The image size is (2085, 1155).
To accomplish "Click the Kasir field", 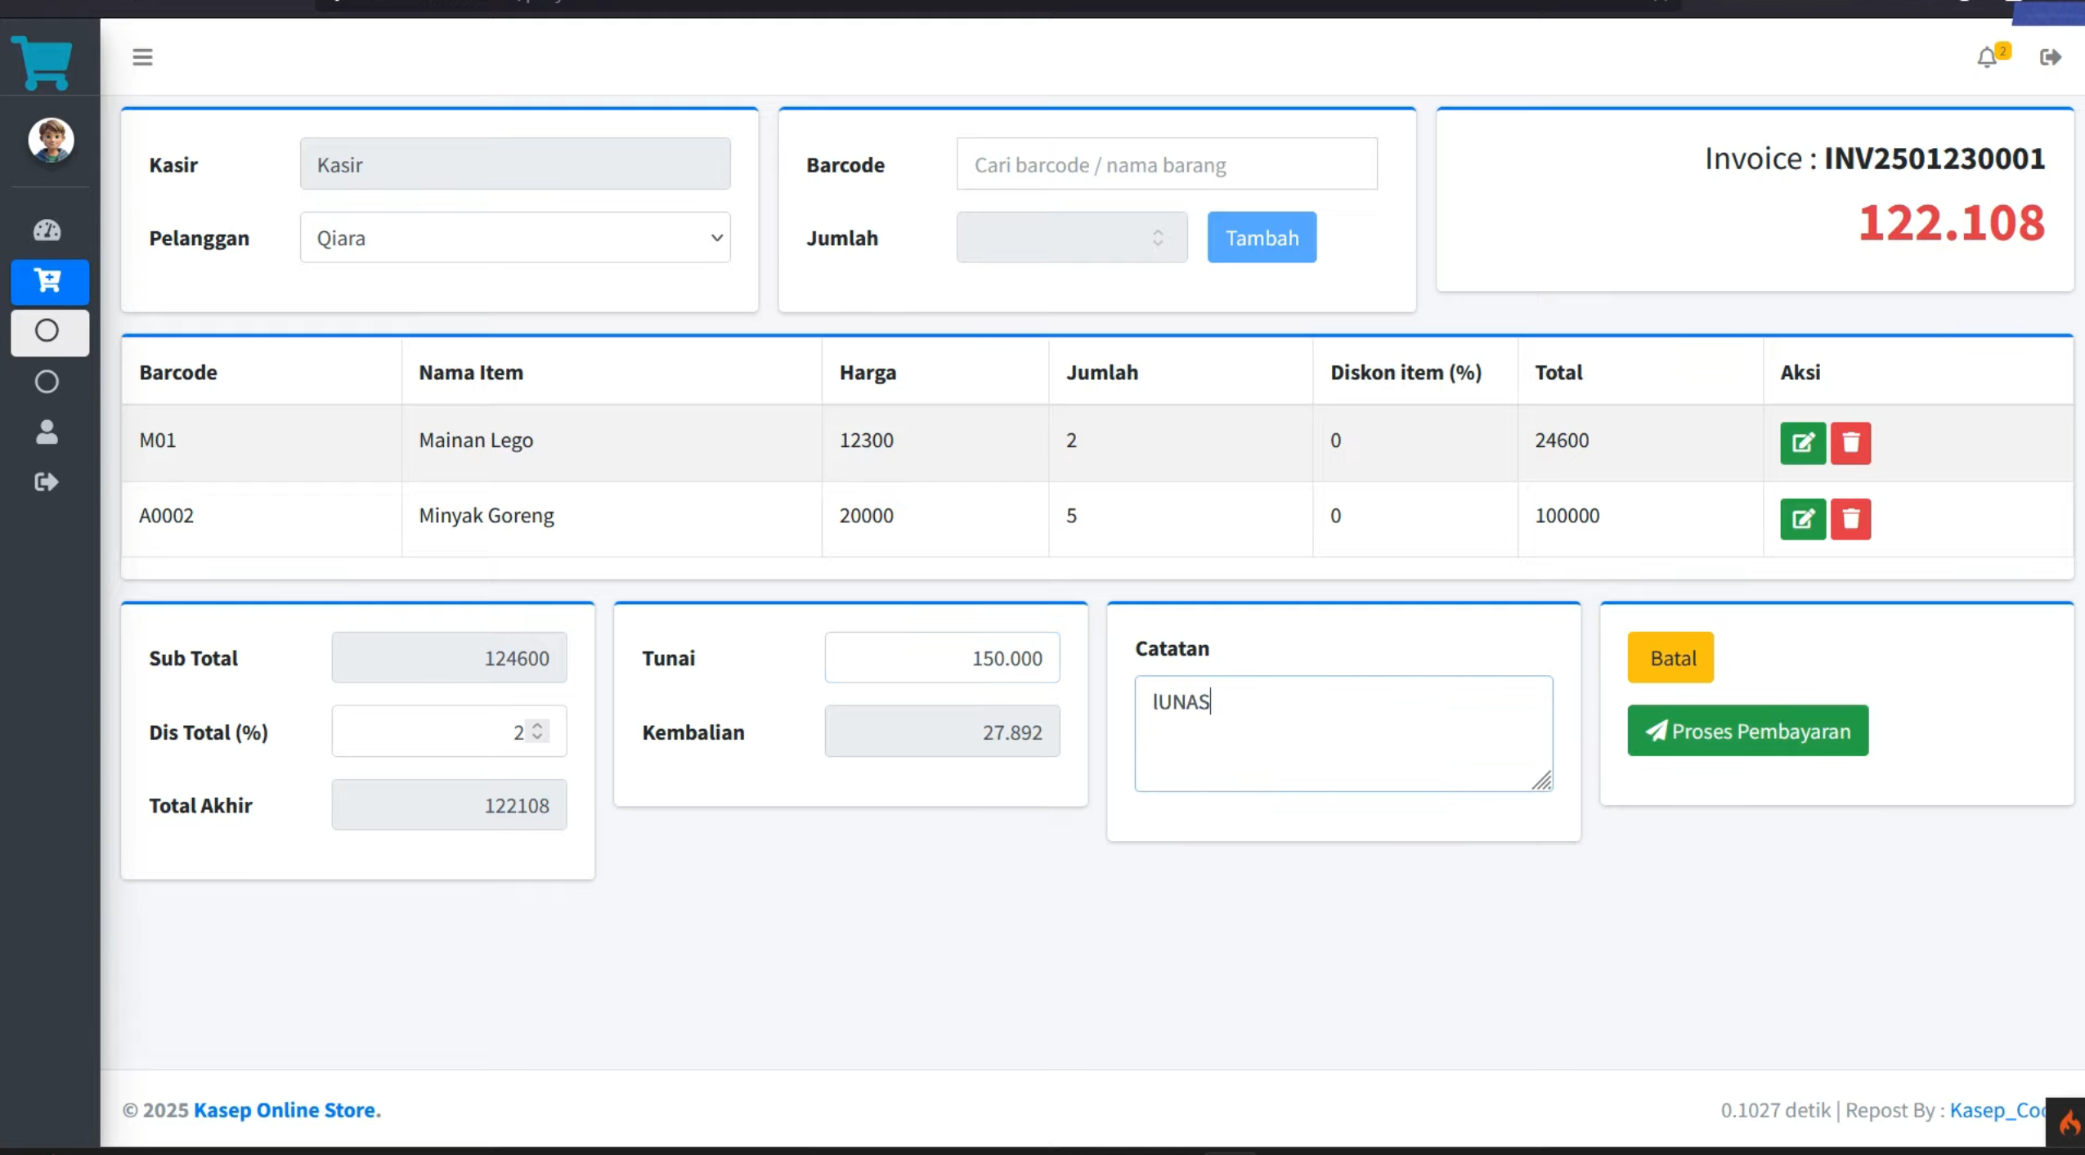I will (x=515, y=164).
